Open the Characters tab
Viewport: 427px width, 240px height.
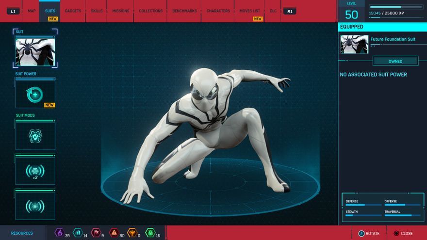coord(218,11)
